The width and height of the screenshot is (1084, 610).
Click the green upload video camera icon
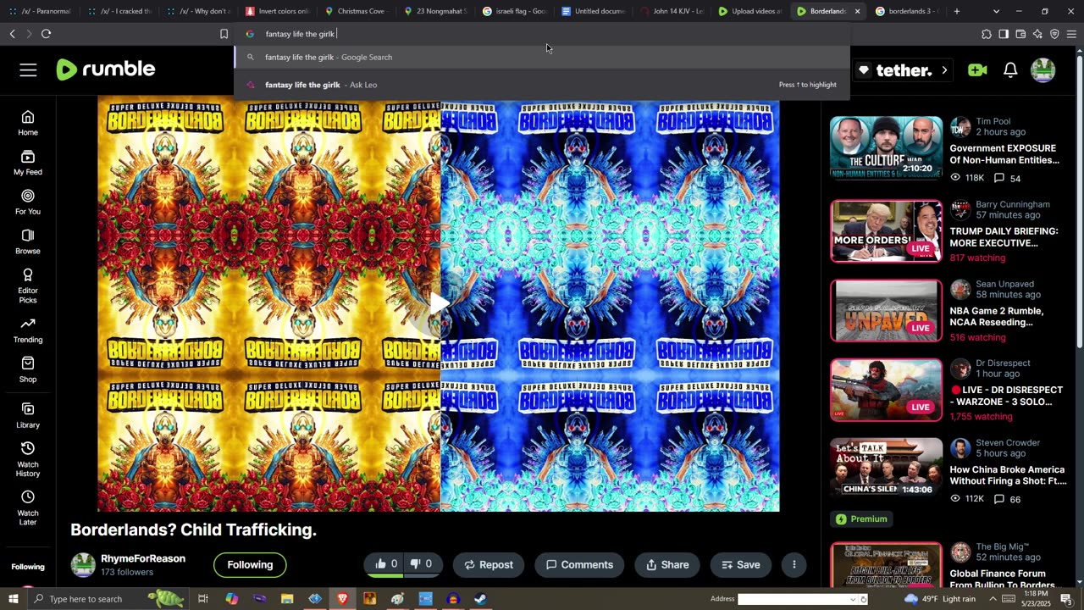click(977, 70)
